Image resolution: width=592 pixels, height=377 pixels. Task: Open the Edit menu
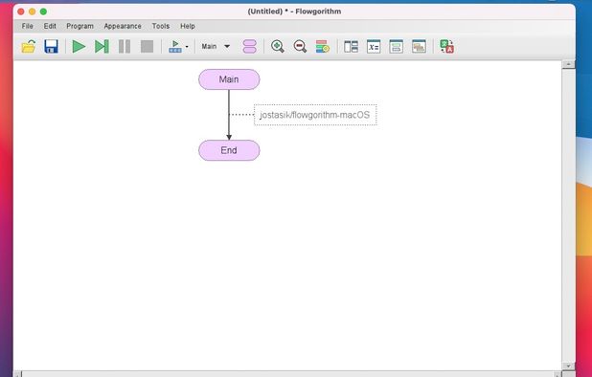[50, 26]
